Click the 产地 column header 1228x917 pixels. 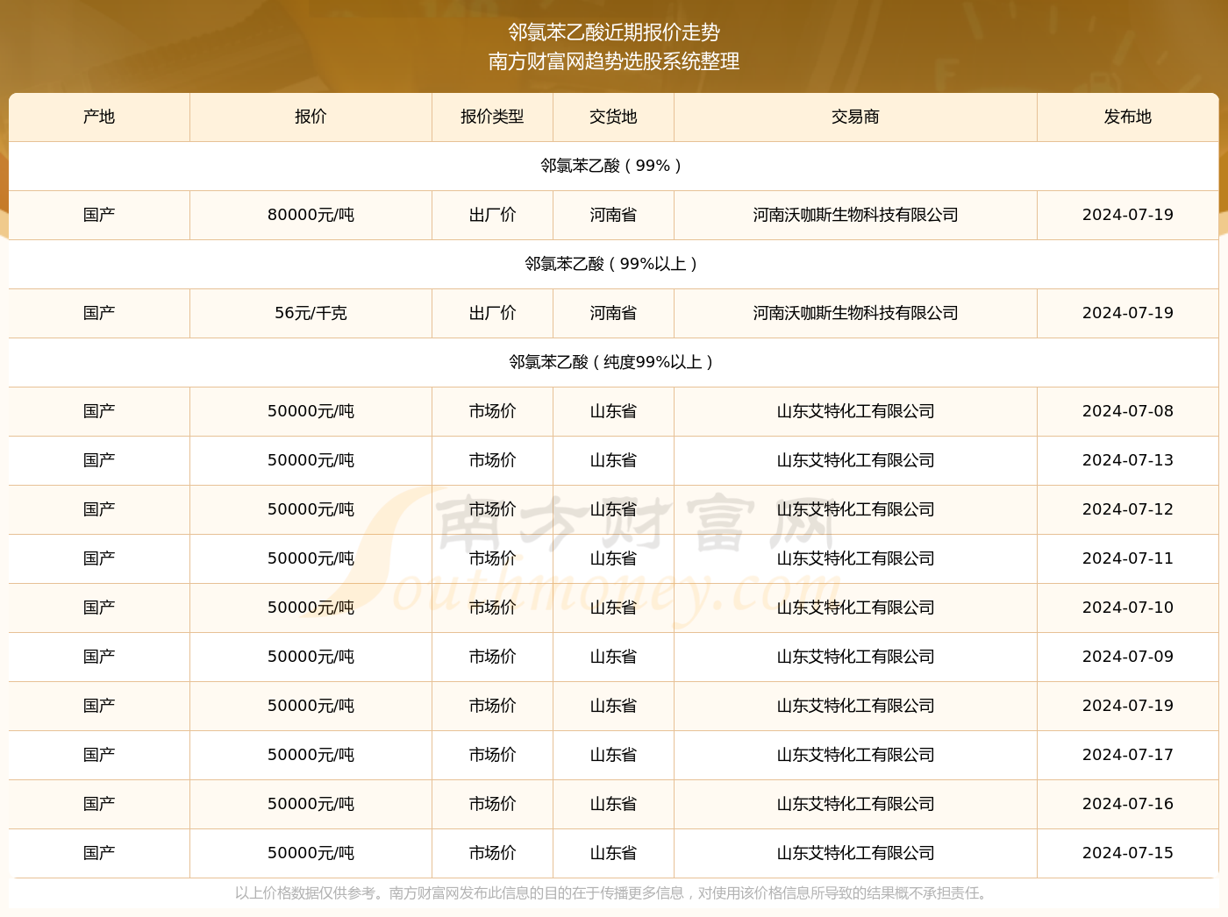[x=99, y=117]
